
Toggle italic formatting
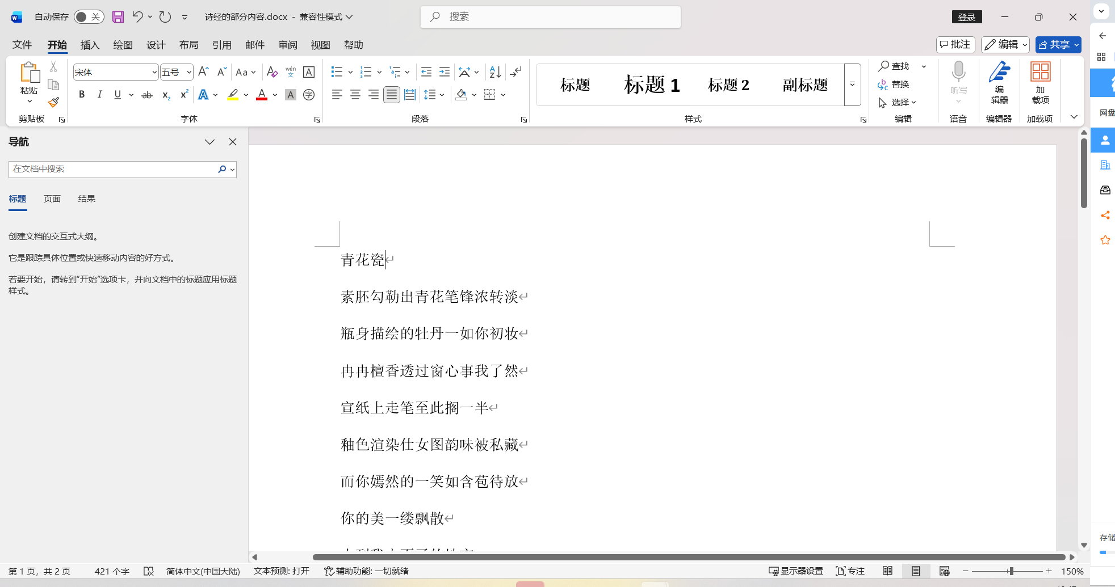point(100,95)
